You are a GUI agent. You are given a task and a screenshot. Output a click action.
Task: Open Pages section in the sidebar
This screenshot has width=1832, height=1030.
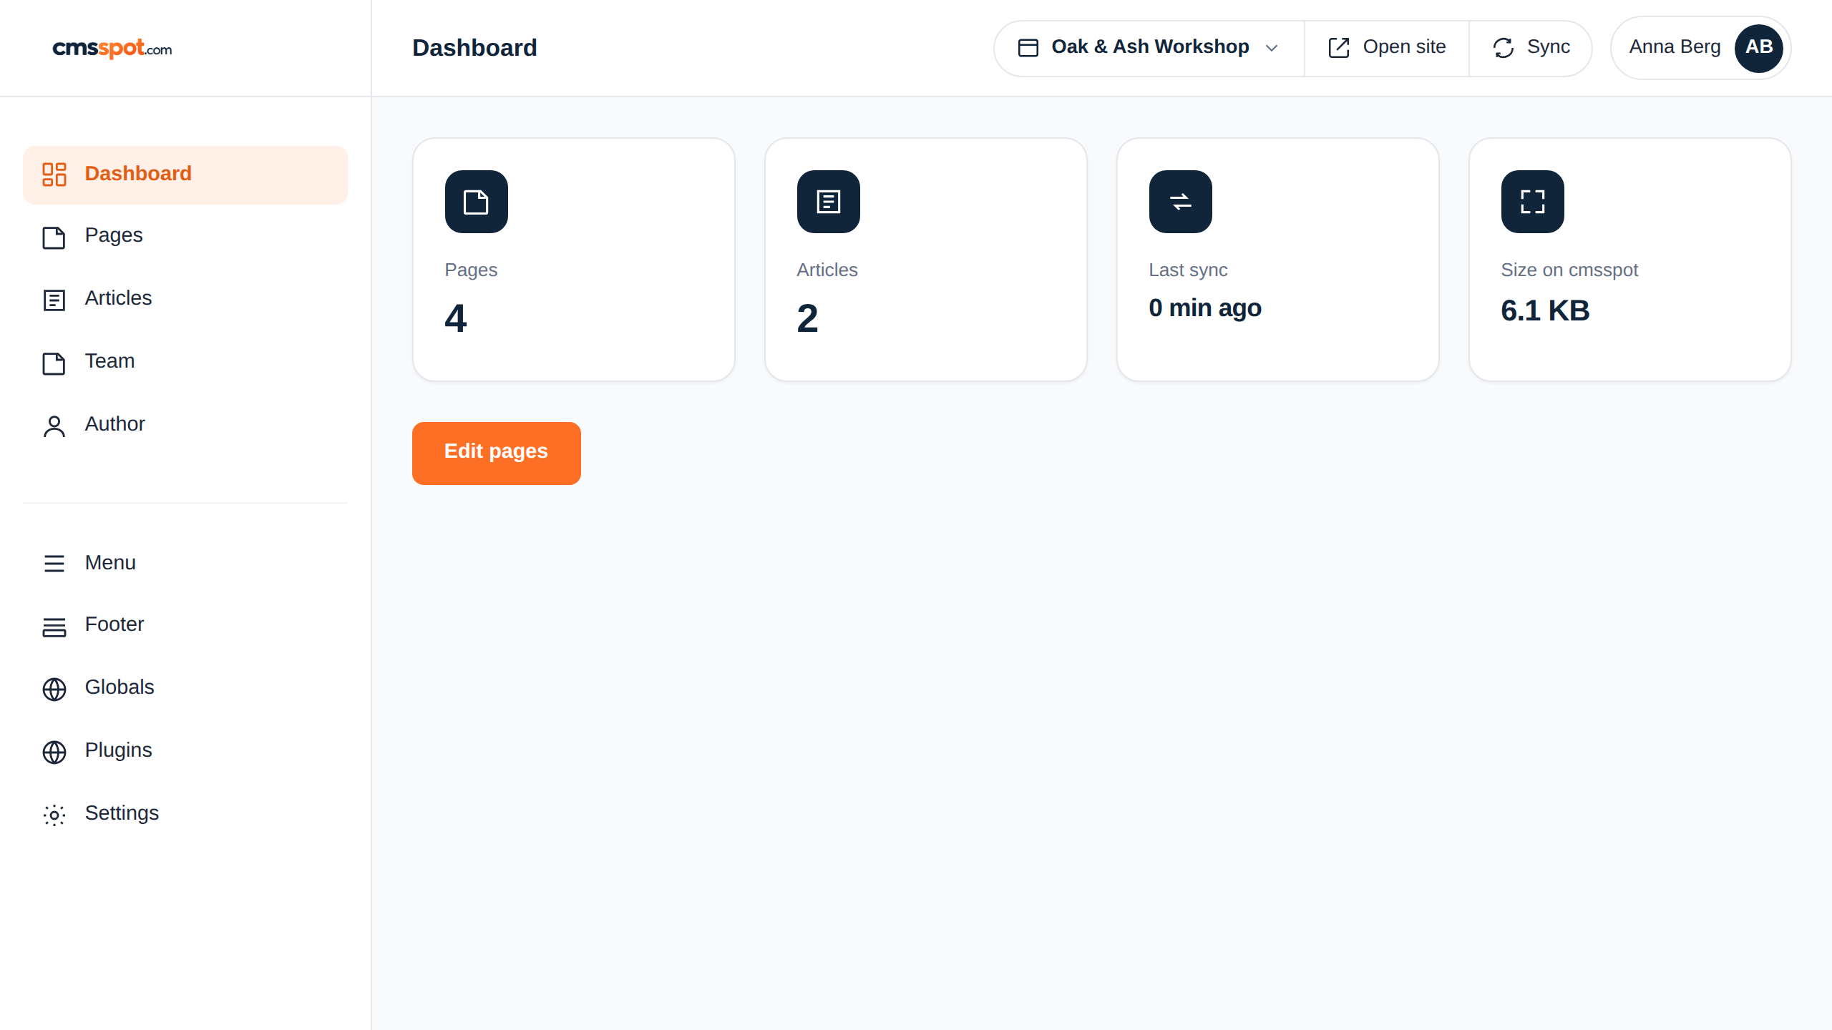(x=185, y=236)
